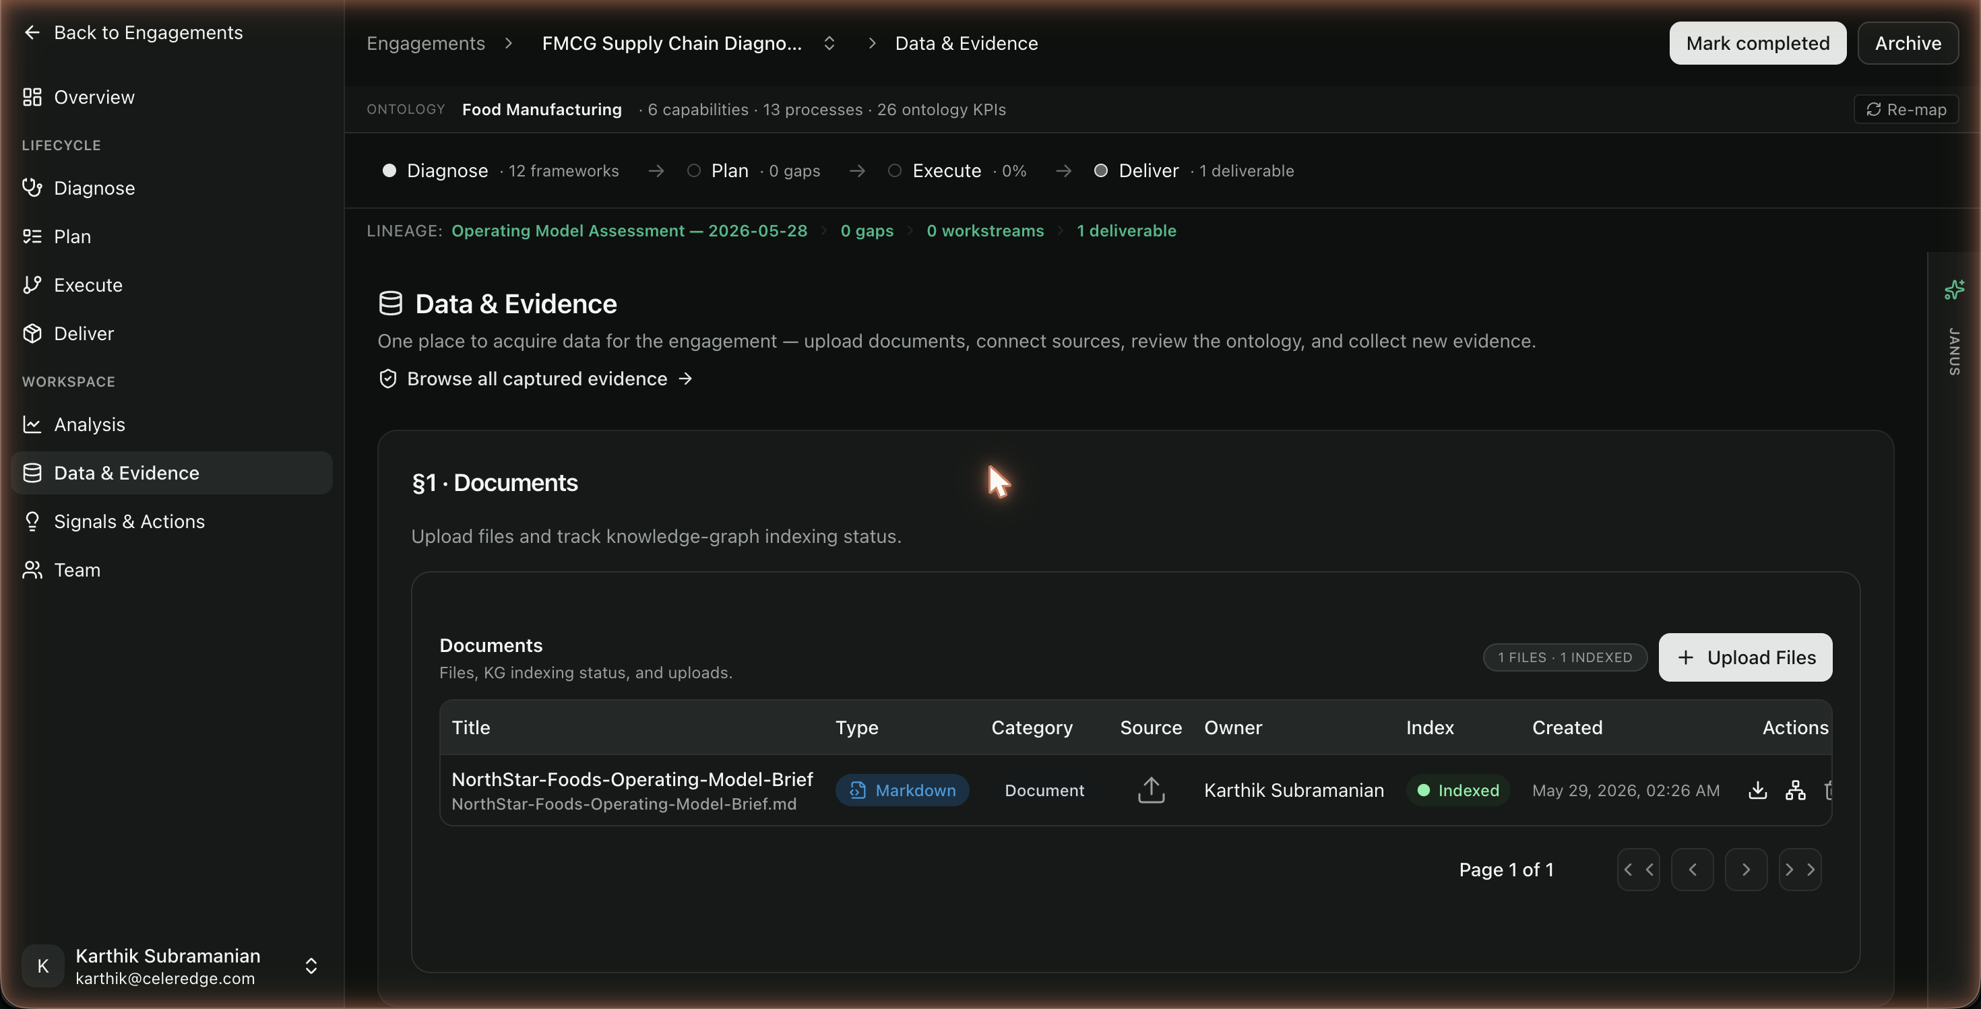Screen dimensions: 1981x1009
Task: Click the Created column header
Action: (x=1567, y=727)
